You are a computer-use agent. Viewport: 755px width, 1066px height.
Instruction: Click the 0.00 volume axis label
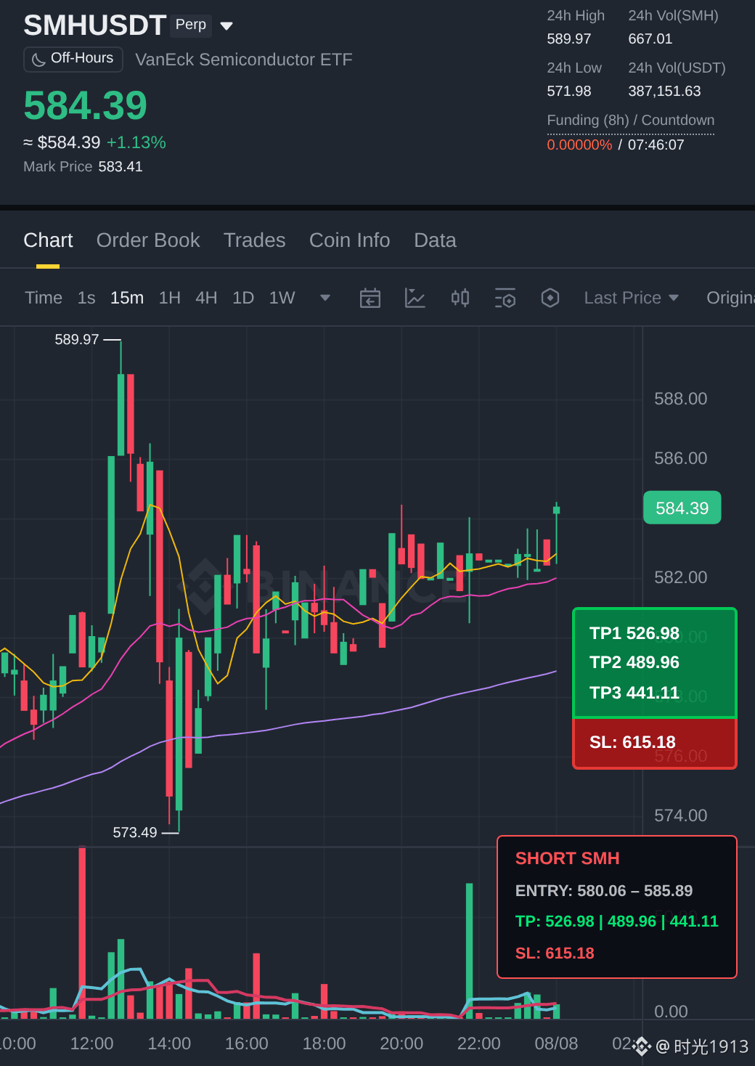pyautogui.click(x=671, y=1012)
